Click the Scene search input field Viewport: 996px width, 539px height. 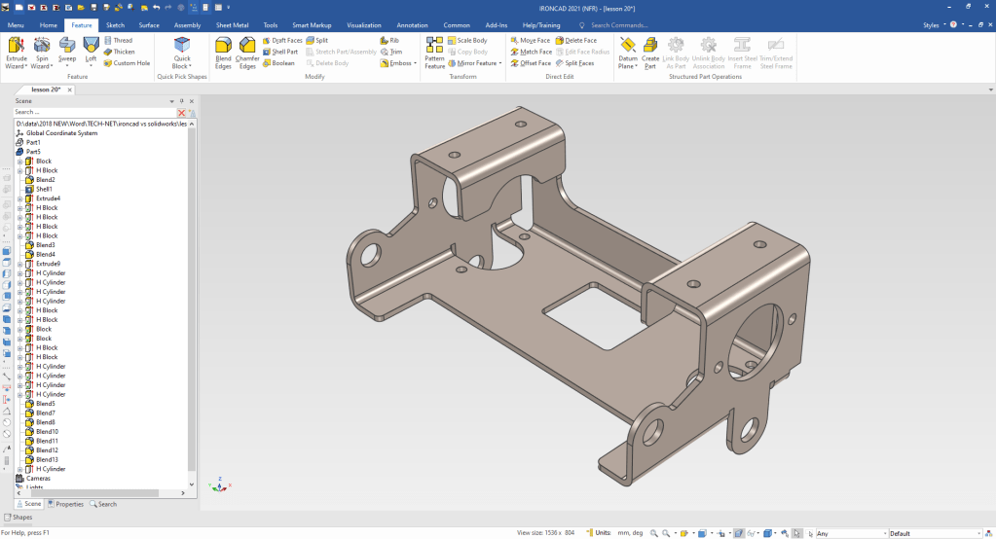(x=93, y=112)
